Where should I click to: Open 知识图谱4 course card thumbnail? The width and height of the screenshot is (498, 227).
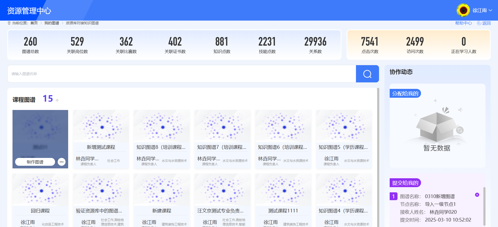pos(344,190)
